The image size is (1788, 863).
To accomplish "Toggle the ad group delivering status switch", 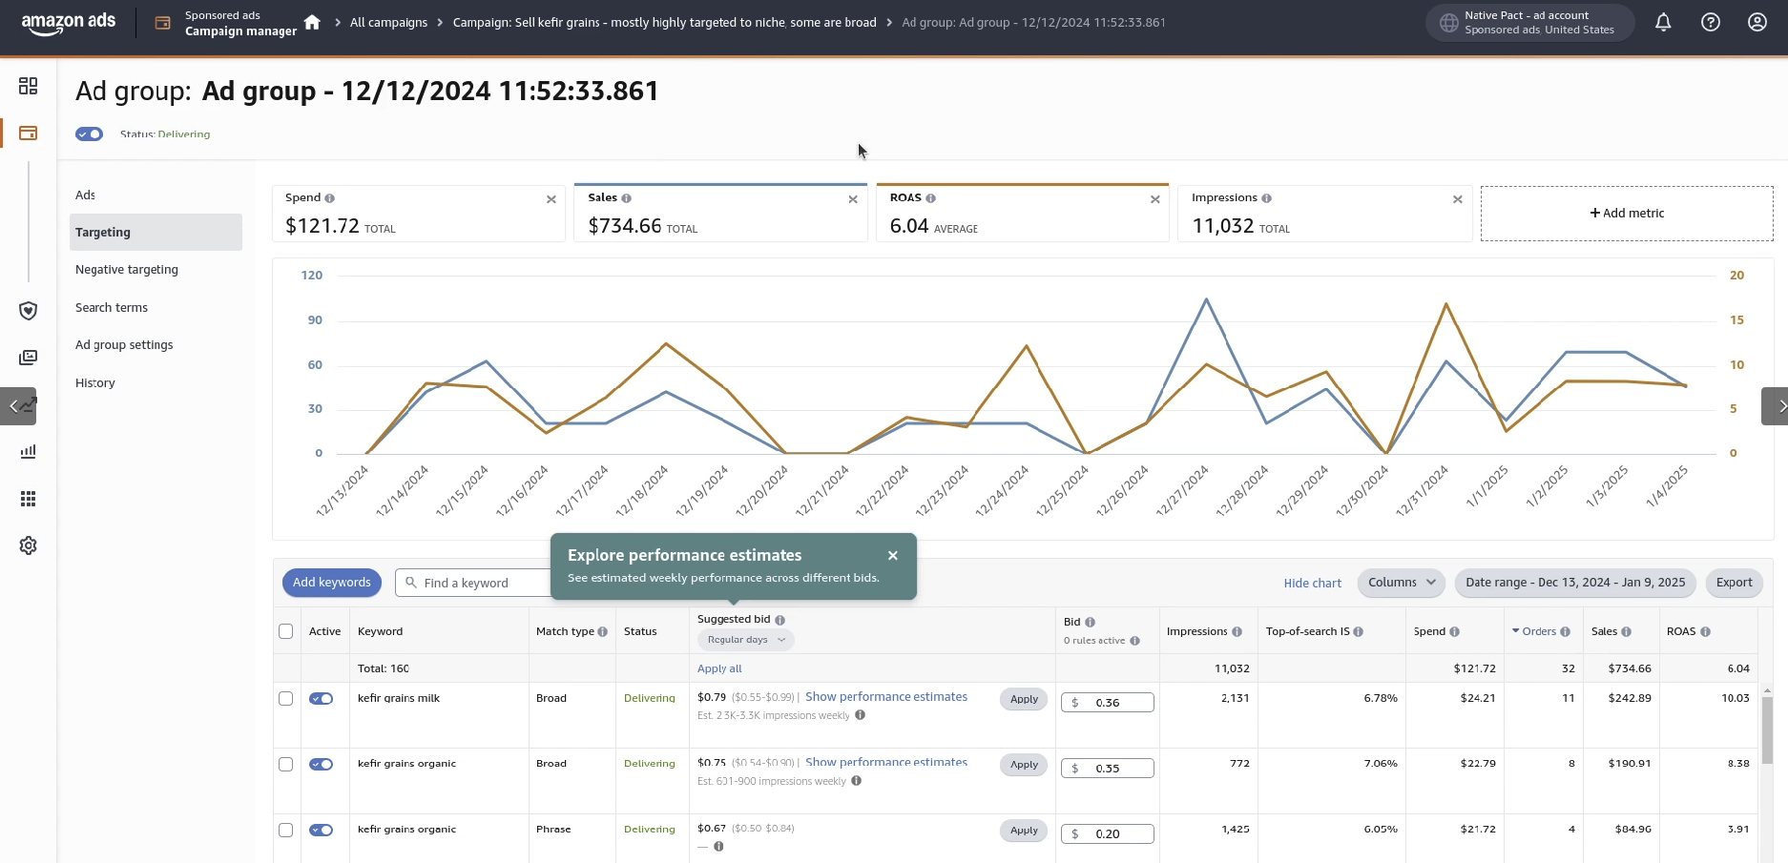I will tap(90, 134).
